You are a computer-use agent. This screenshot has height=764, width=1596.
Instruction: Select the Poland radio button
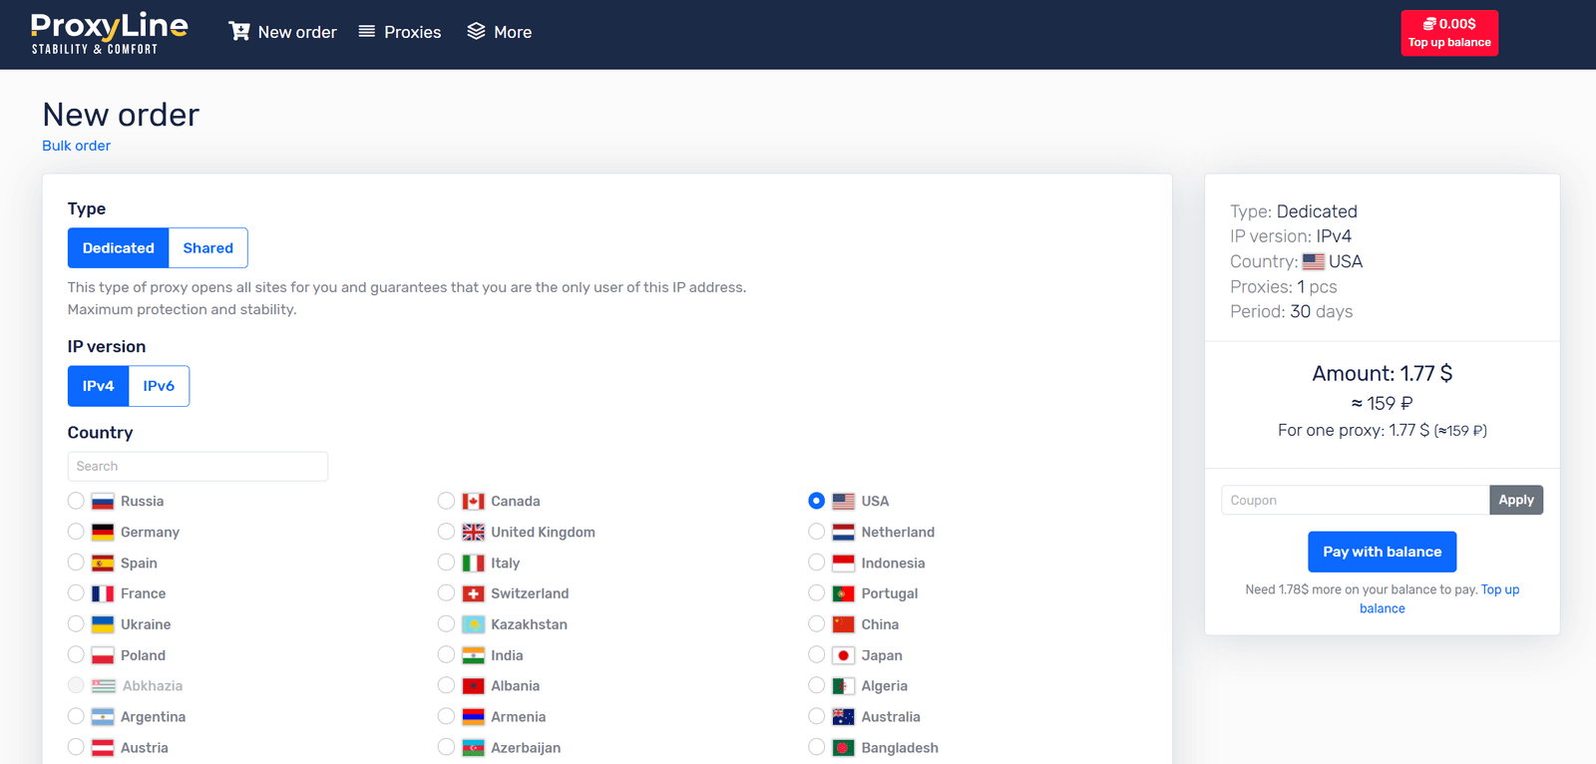76,655
